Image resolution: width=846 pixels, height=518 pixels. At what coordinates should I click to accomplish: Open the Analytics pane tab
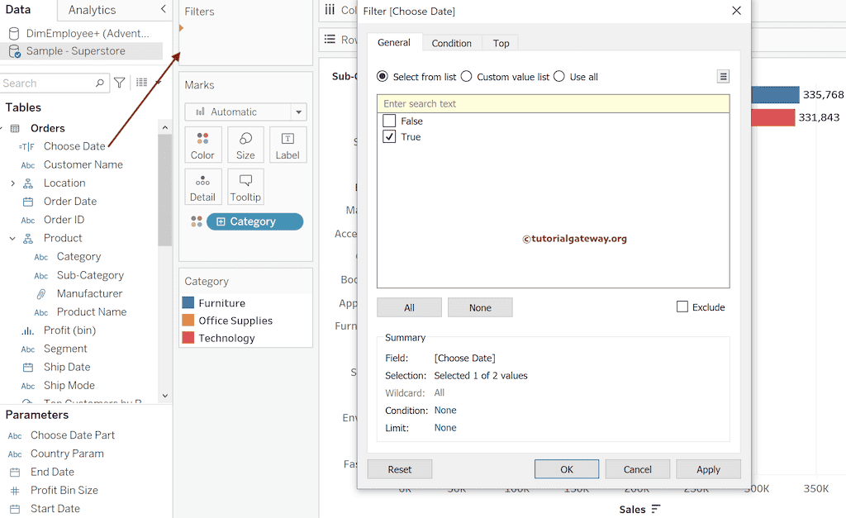click(x=93, y=10)
